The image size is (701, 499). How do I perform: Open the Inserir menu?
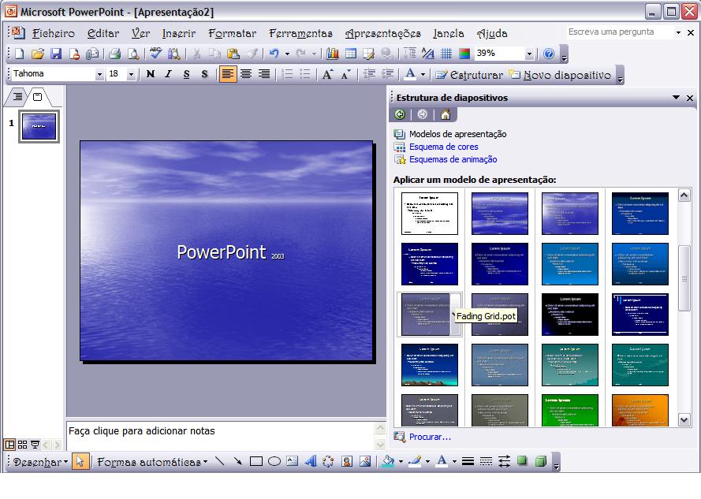coord(179,33)
